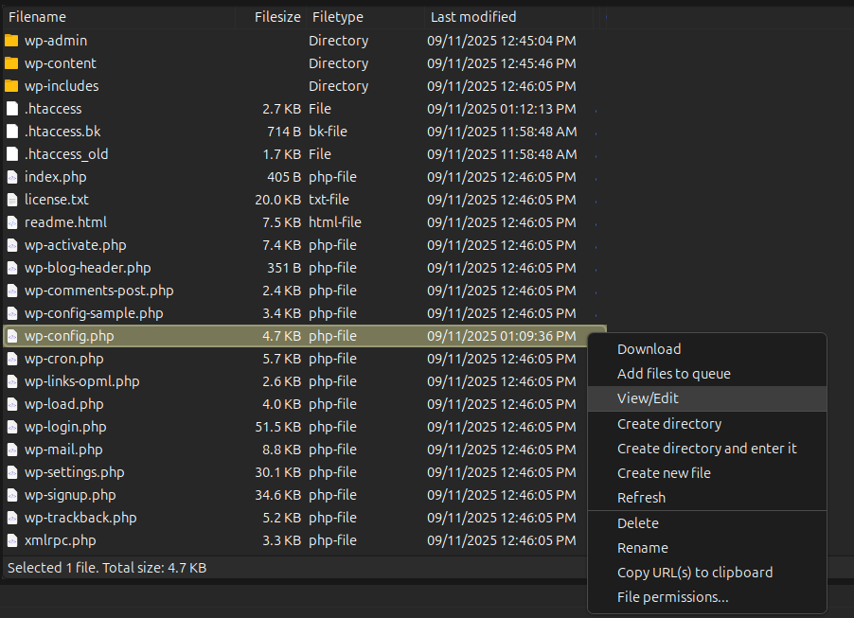Image resolution: width=854 pixels, height=618 pixels.
Task: Click the wp-settings.php file icon
Action: tap(12, 472)
